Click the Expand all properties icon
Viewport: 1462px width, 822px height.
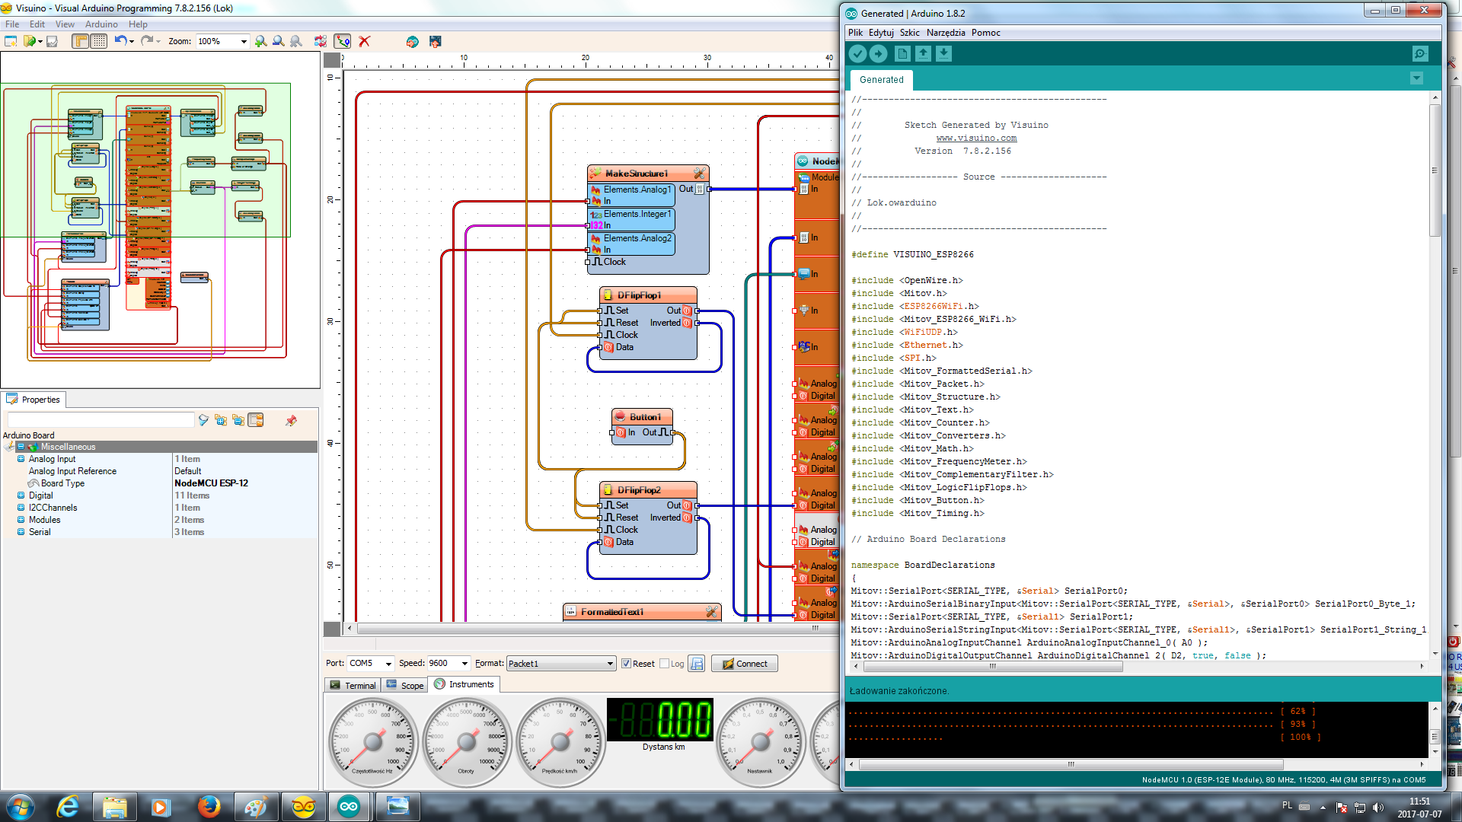click(x=221, y=420)
